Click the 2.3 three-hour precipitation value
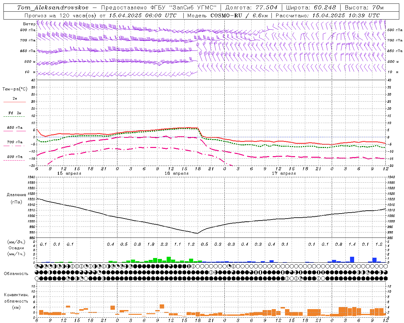The image size is (404, 323). (164, 244)
